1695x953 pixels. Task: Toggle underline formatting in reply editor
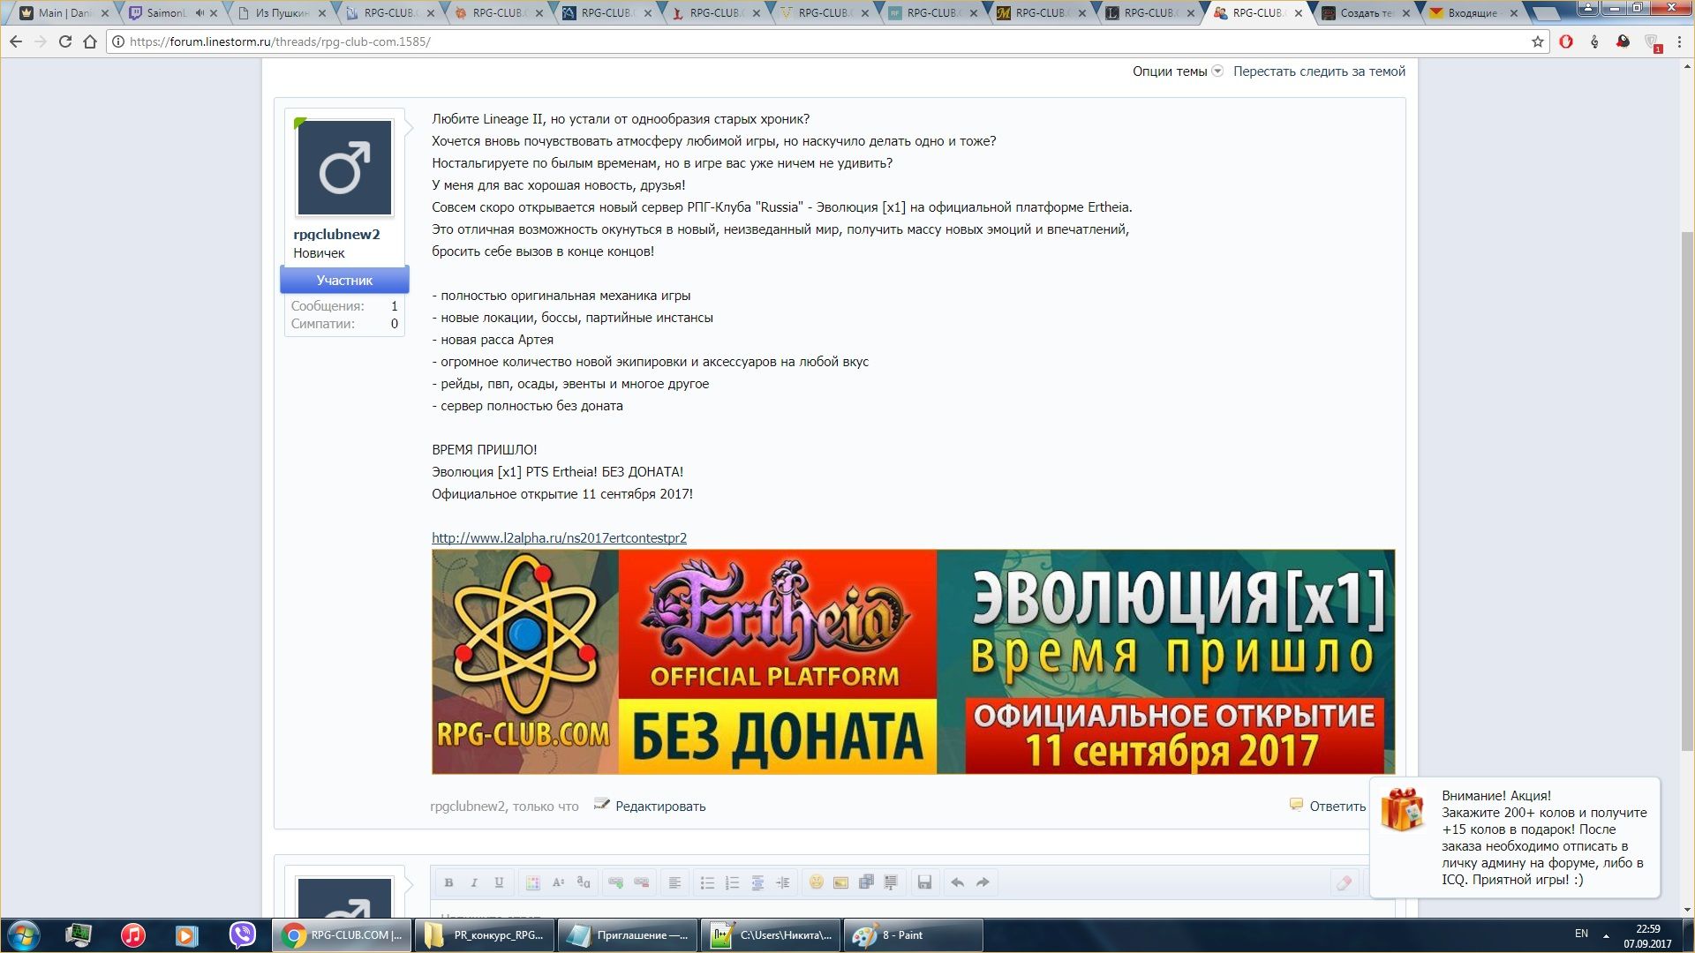(x=499, y=882)
